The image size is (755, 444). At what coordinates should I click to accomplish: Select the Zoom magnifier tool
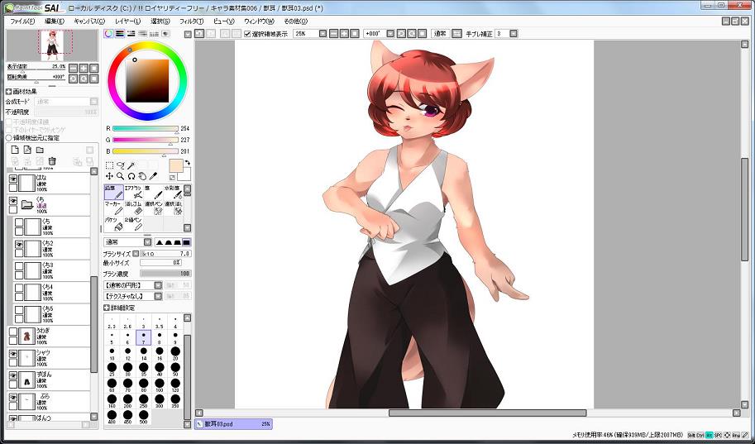point(121,176)
